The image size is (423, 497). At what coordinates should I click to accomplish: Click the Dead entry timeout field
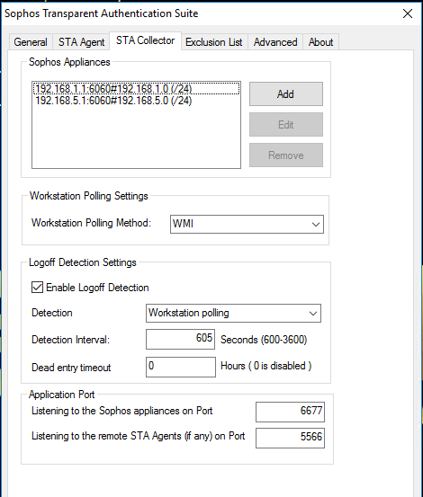tap(181, 367)
